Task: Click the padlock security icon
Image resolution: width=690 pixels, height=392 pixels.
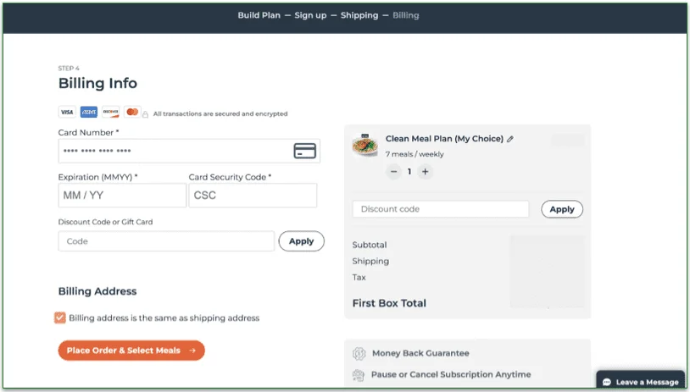Action: tap(145, 113)
